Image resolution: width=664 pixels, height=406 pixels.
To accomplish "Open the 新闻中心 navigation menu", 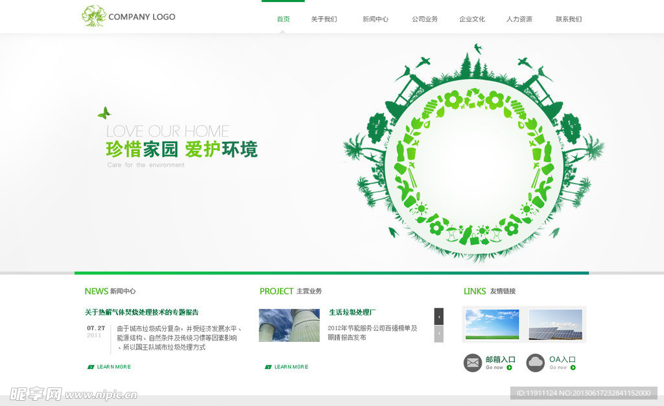I will click(x=375, y=19).
